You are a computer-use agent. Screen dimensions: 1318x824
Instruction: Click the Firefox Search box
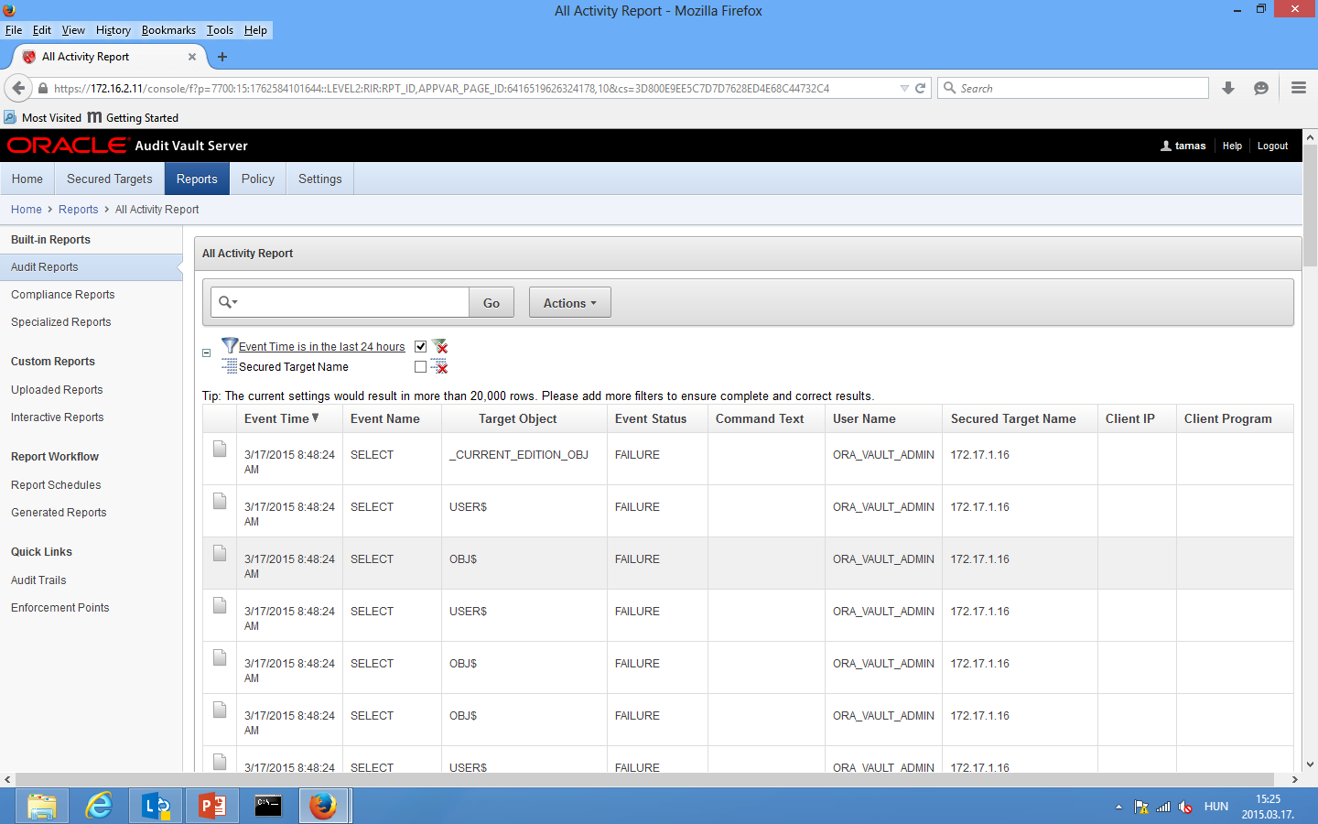tap(1073, 88)
